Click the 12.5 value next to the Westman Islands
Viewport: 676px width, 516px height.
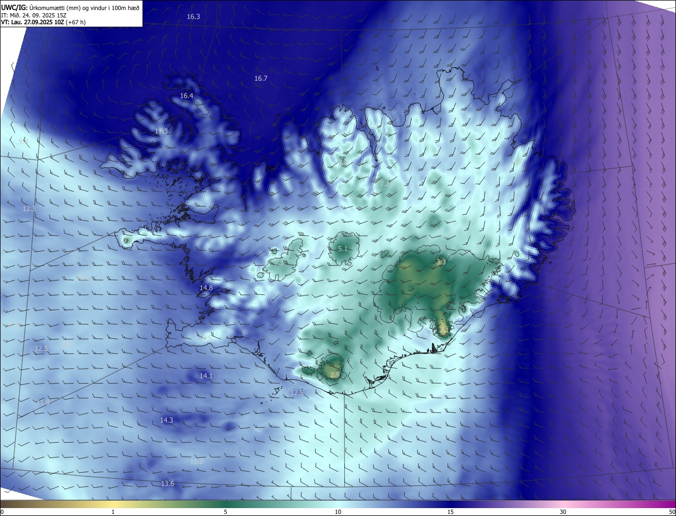297,393
